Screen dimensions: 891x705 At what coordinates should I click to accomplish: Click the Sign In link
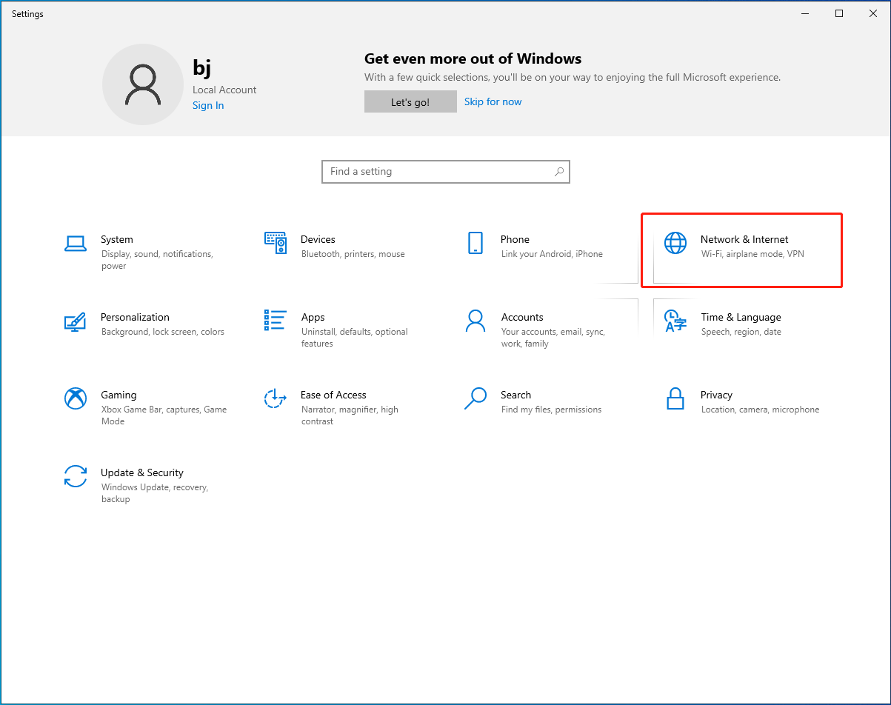pos(208,106)
